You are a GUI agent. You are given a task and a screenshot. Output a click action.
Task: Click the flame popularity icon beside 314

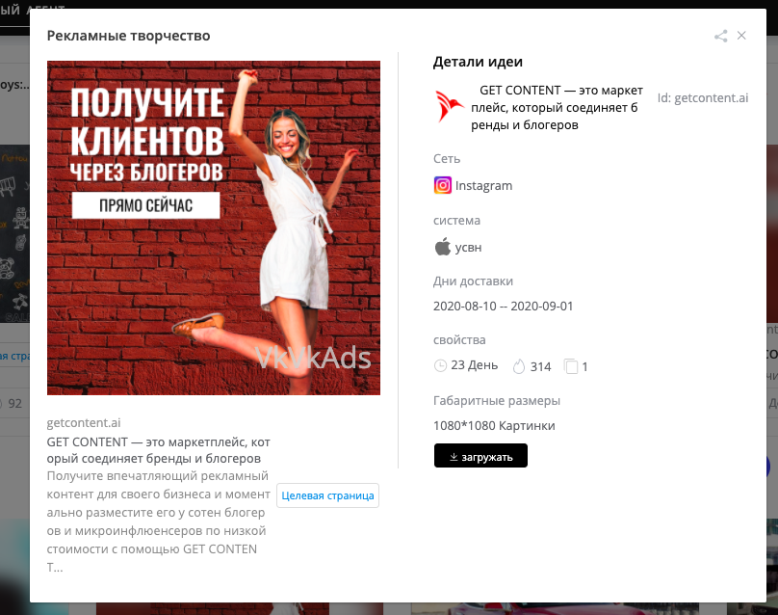click(x=519, y=366)
